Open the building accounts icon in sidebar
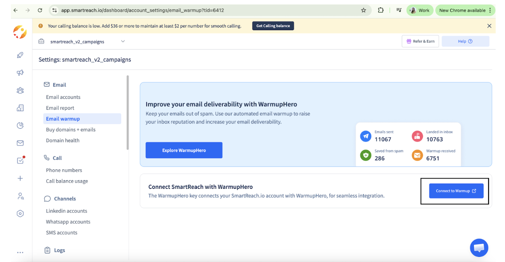This screenshot has height=262, width=505. (20, 108)
